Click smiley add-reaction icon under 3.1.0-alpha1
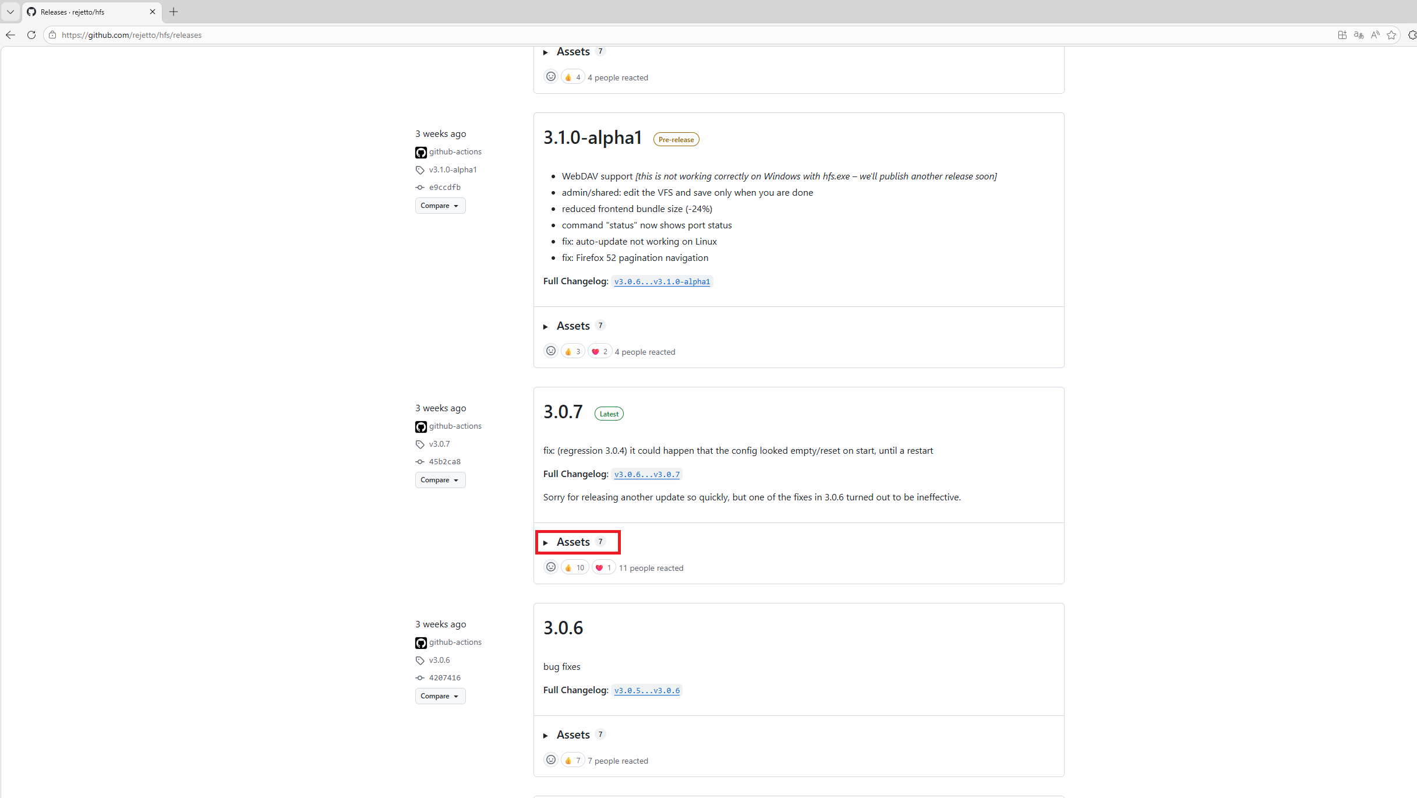The height and width of the screenshot is (798, 1417). [550, 351]
